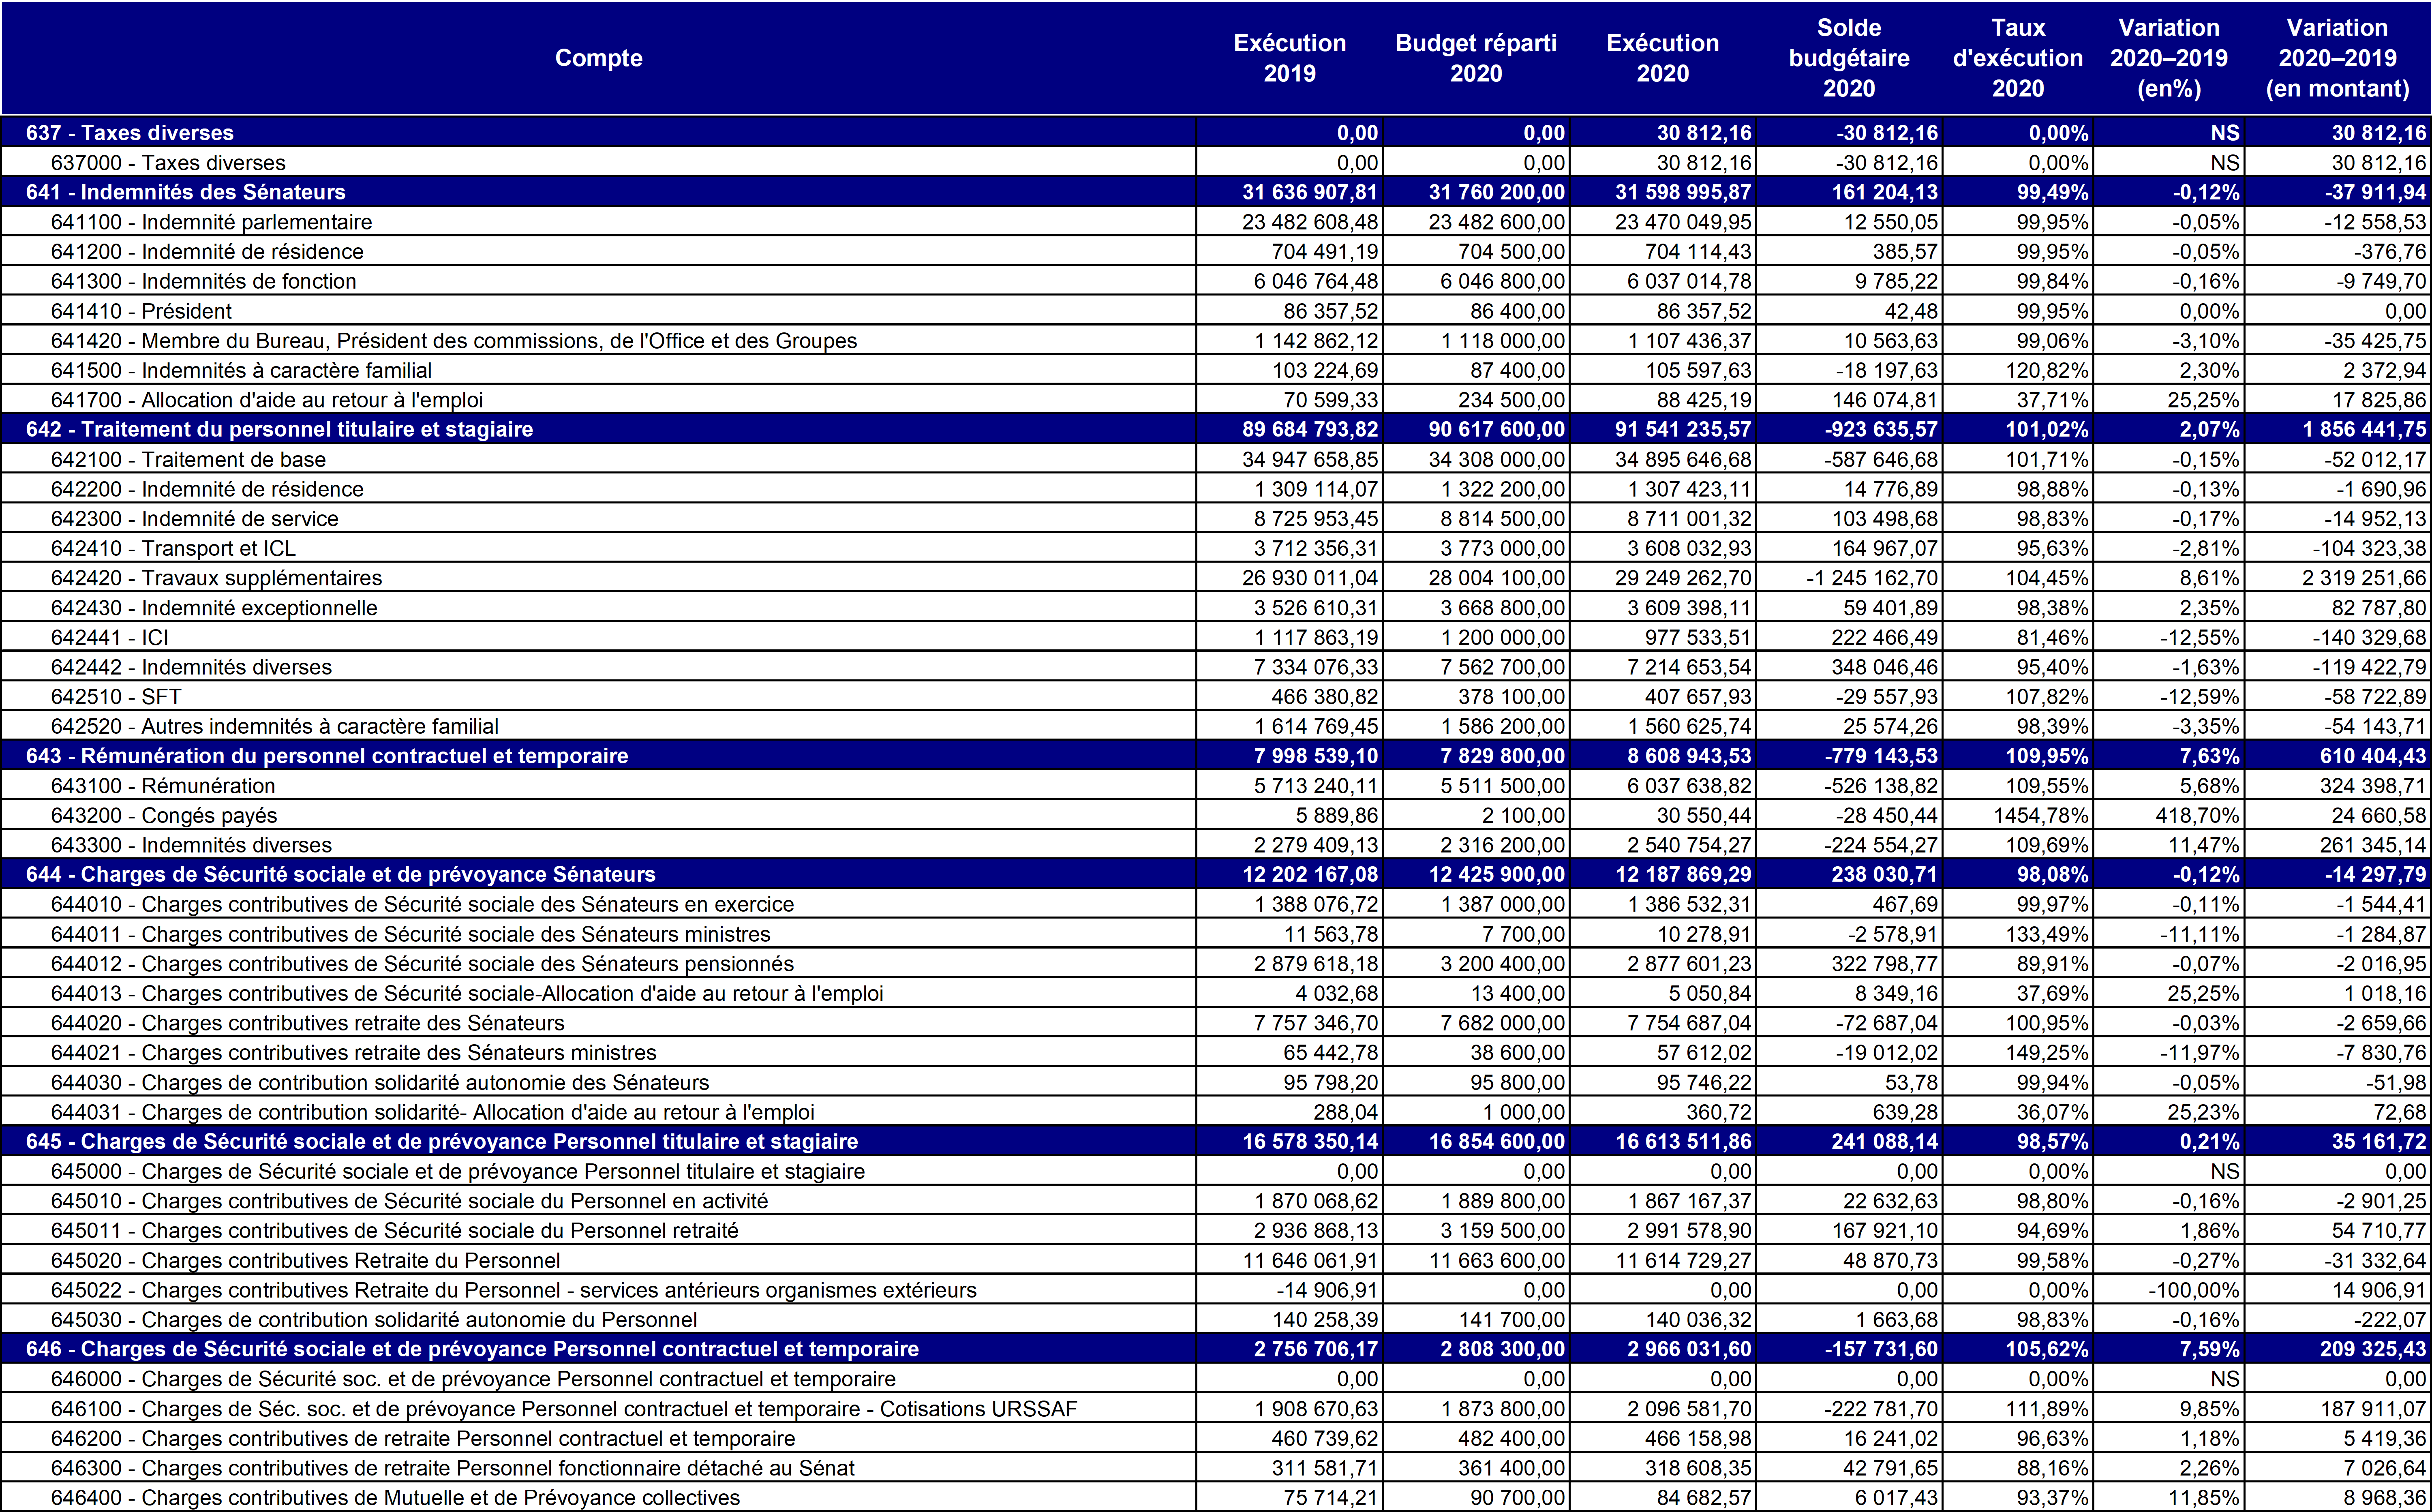
Task: Select the 646400 Mutuelle et Prévoyance row
Action: pyautogui.click(x=395, y=1497)
